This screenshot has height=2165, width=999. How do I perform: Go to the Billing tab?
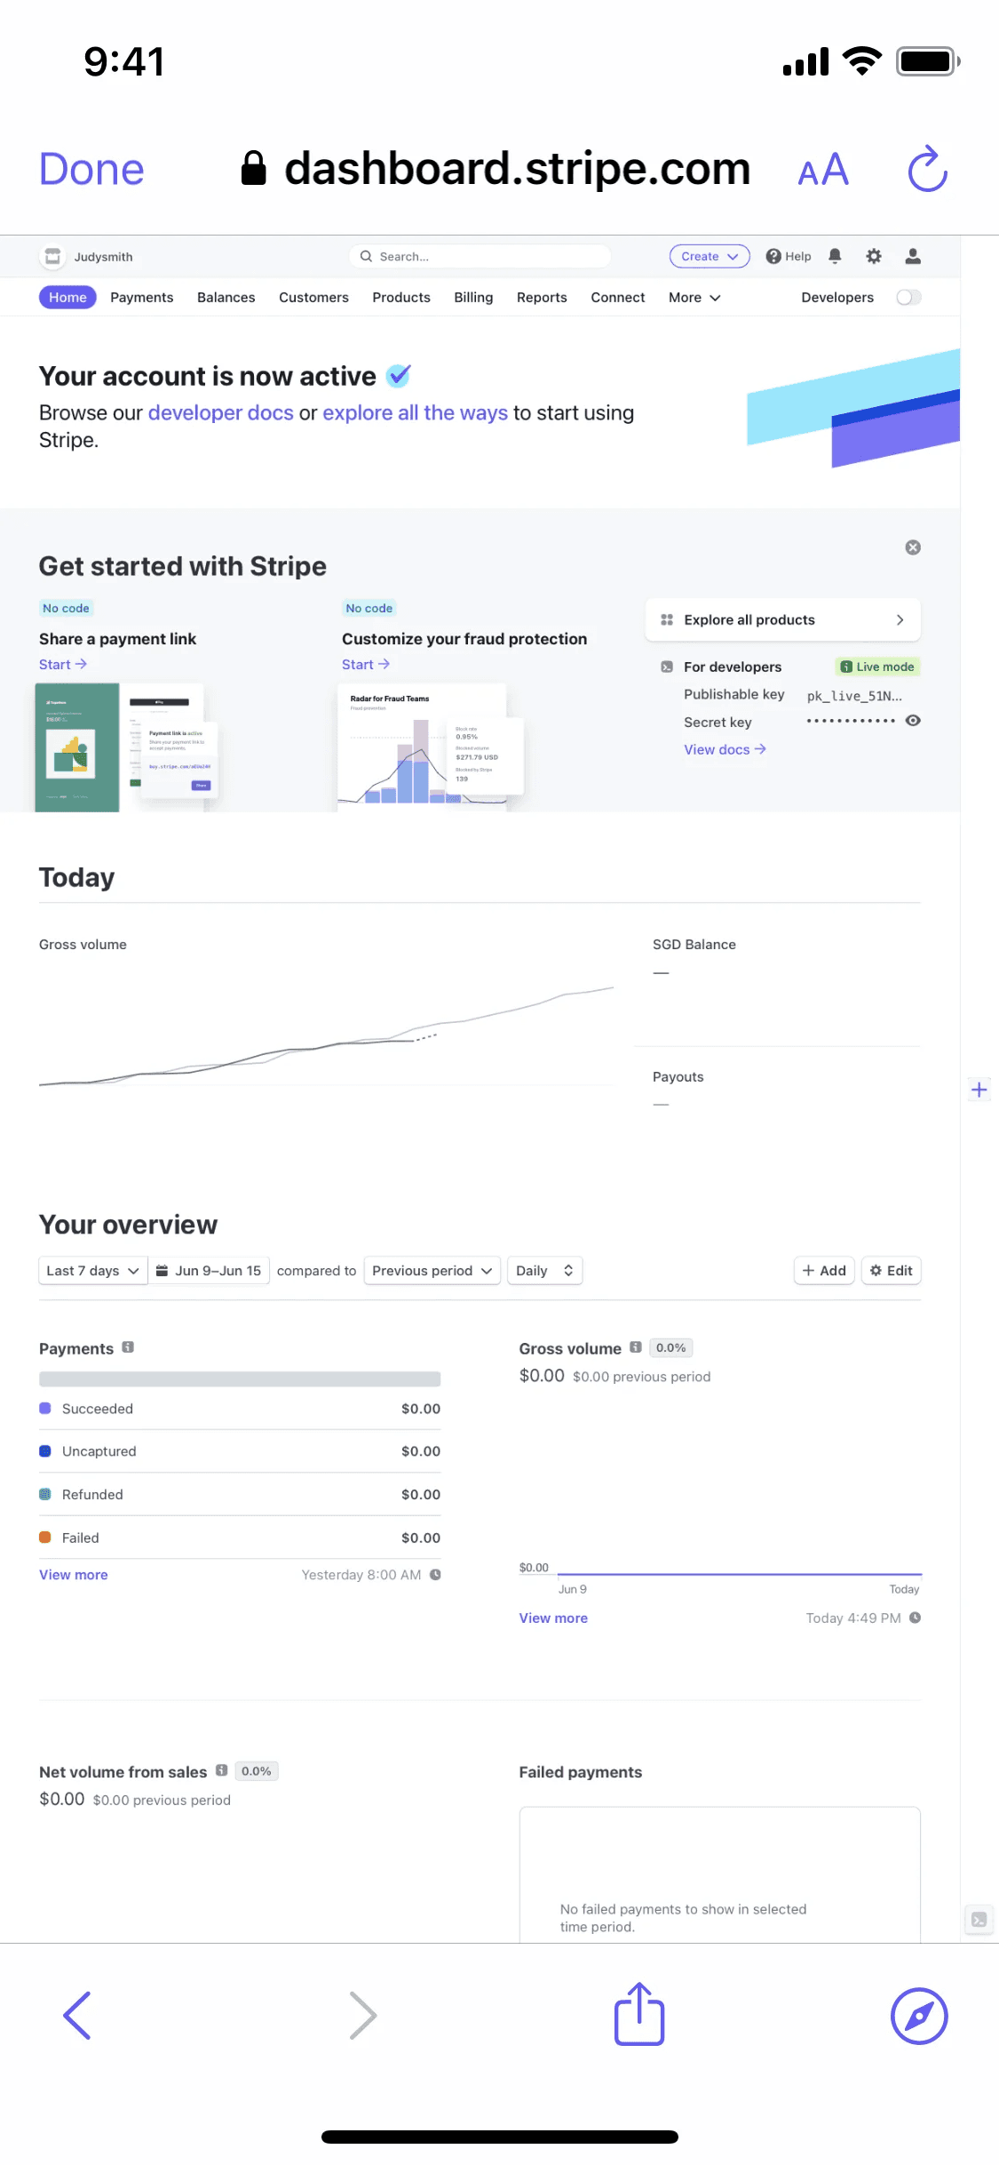click(x=473, y=298)
